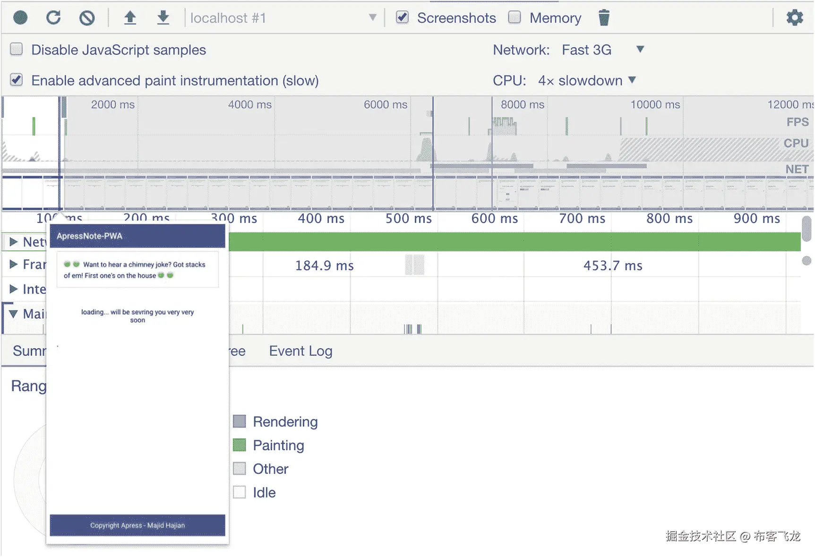Enable the Memory checkbox

[515, 17]
